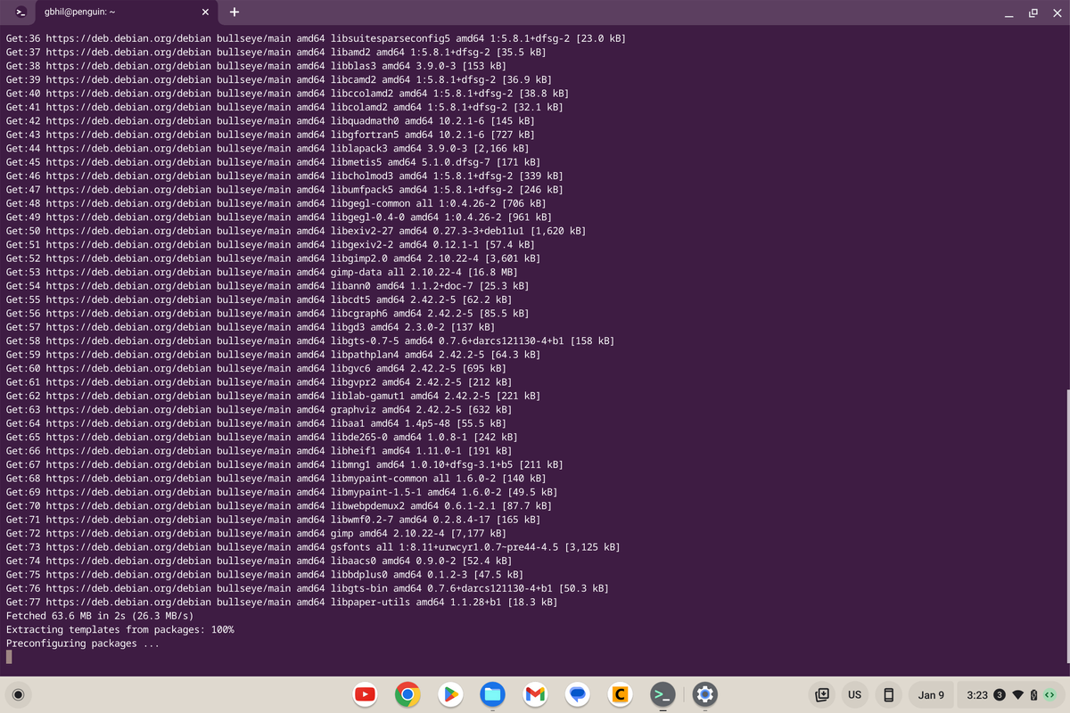
Task: Open the Files app
Action: tap(492, 694)
